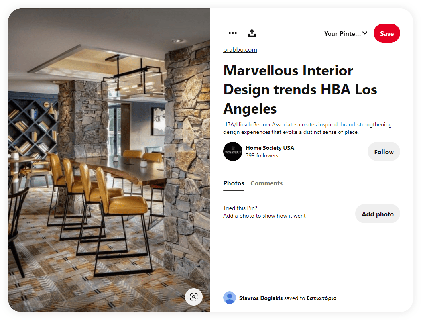Select the Photos tab
The image size is (421, 320).
(234, 183)
